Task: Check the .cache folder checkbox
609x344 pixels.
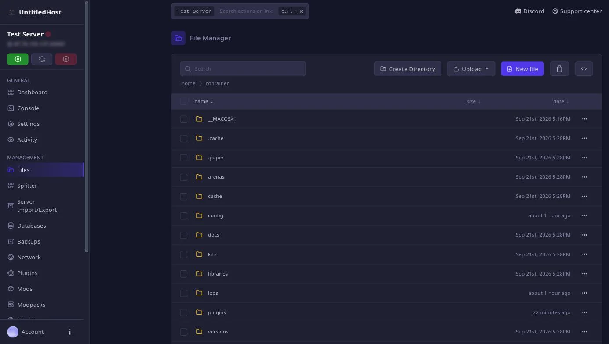Action: 184,139
